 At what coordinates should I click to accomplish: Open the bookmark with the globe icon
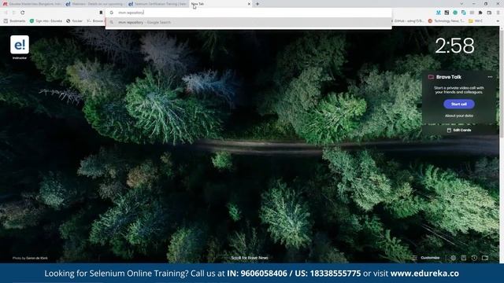click(x=75, y=21)
